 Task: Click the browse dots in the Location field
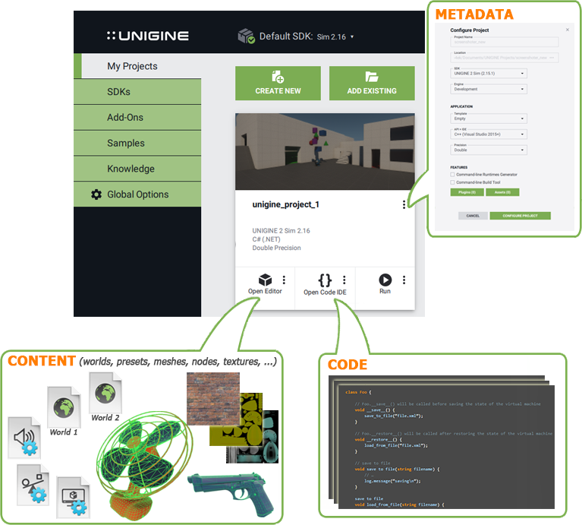pyautogui.click(x=552, y=58)
